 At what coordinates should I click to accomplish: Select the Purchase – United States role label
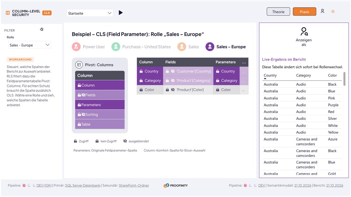click(x=146, y=47)
